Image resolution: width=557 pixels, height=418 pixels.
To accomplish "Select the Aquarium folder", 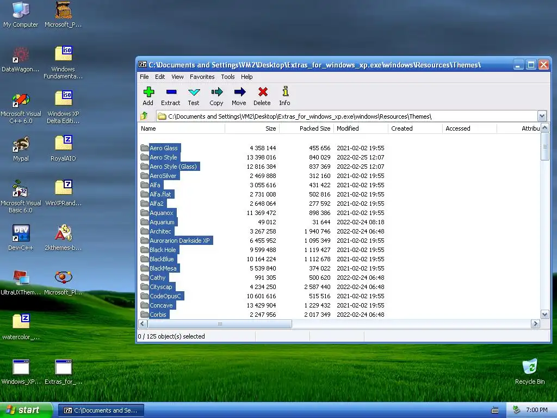I will click(159, 222).
